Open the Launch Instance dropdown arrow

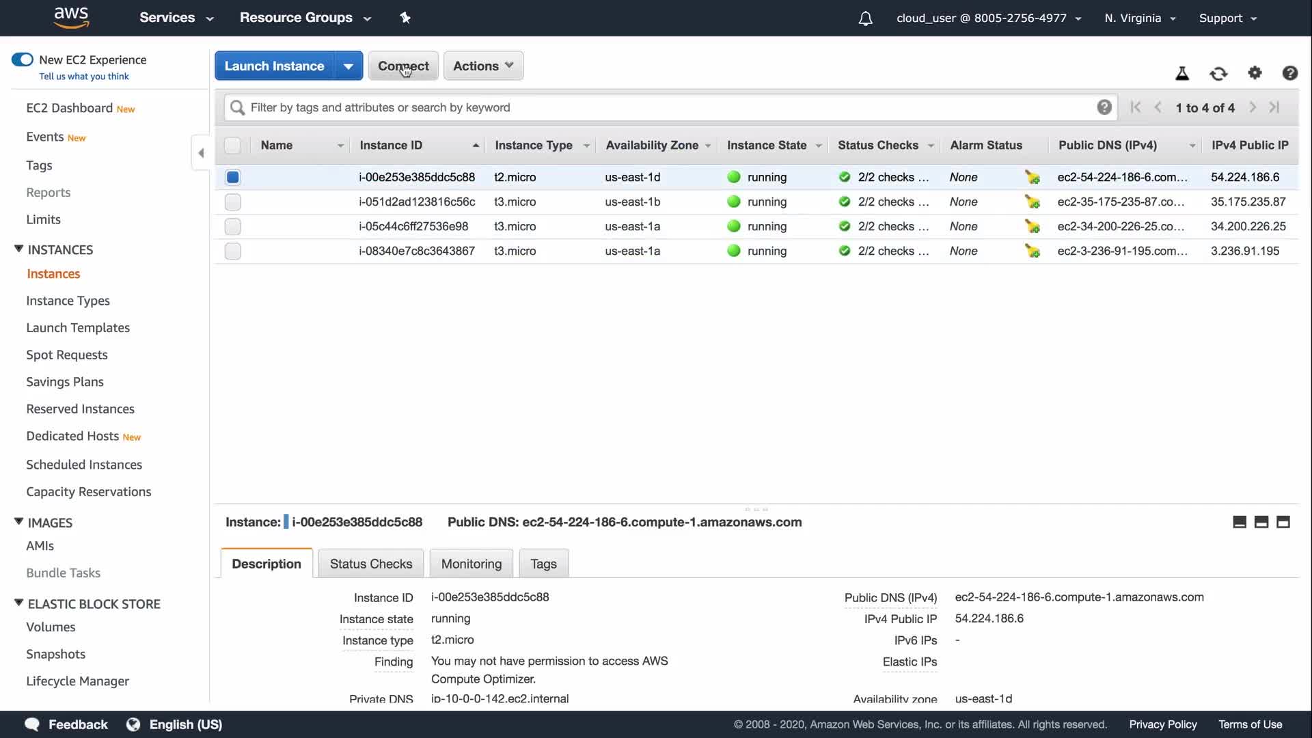pos(348,66)
